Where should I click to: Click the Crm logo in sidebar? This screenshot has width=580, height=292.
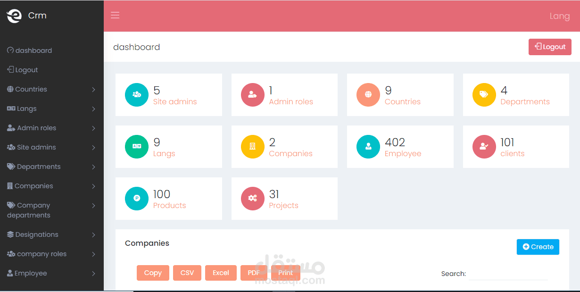(26, 15)
